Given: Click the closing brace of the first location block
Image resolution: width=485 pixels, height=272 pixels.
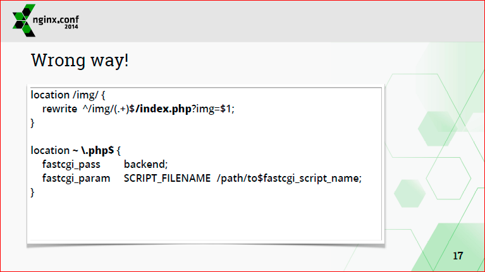Looking at the screenshot, I should (33, 122).
